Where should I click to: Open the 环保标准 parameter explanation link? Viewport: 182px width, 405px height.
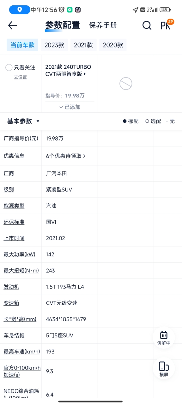click(x=14, y=222)
